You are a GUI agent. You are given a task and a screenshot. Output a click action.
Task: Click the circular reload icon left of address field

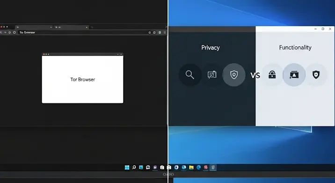coord(15,32)
